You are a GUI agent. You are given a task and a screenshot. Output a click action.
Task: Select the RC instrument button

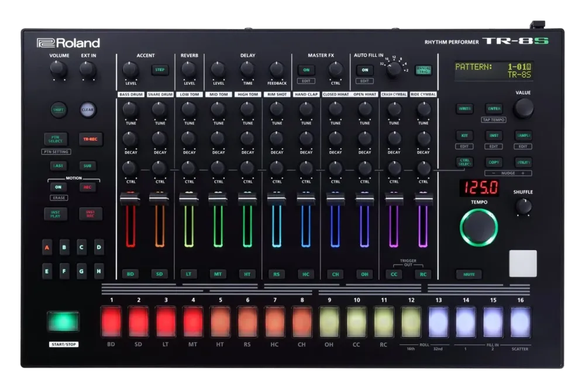coord(423,274)
